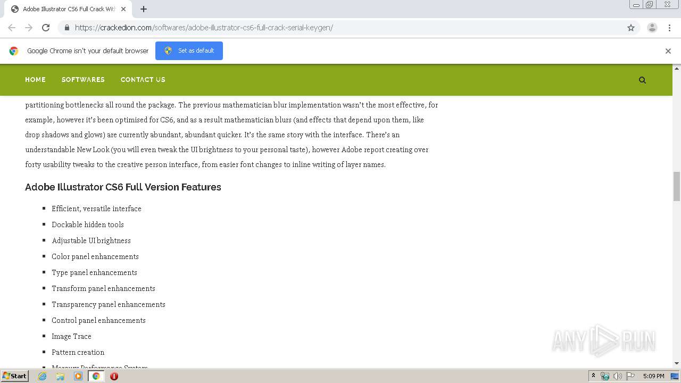Viewport: 681px width, 383px height.
Task: Bookmark this page with the star
Action: [631, 28]
